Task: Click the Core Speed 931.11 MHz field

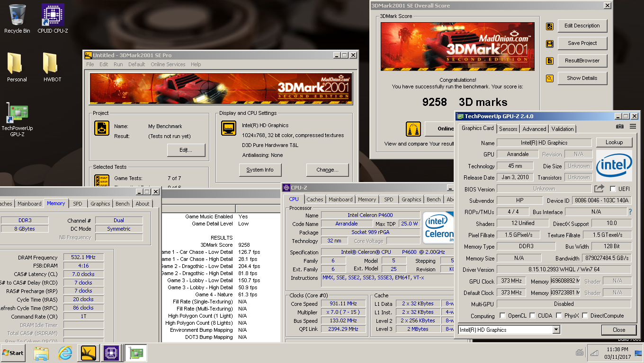Action: click(x=343, y=304)
